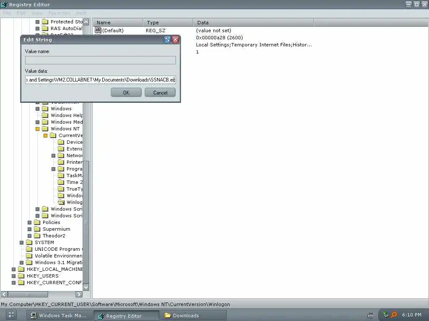The height and width of the screenshot is (321, 429).
Task: Click the 6:10 PM clock
Action: coord(412,315)
